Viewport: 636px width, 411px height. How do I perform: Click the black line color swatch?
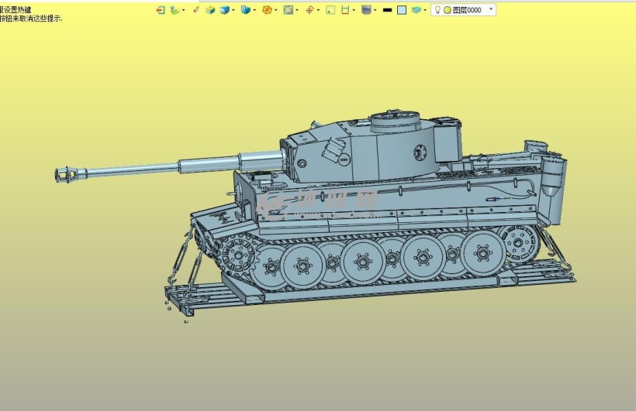(387, 10)
